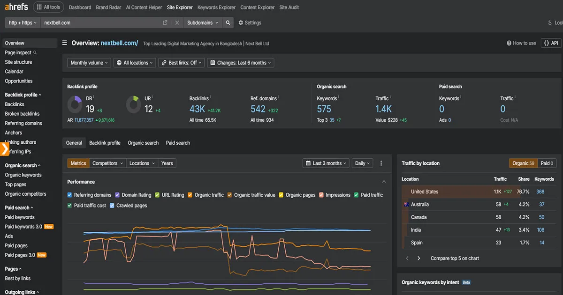
Task: Toggle Crawled pages checkbox
Action: 112,206
